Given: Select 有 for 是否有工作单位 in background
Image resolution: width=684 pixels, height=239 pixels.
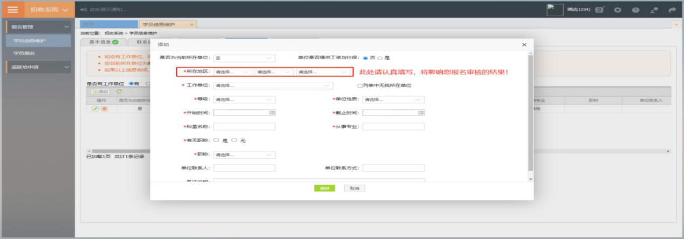Looking at the screenshot, I should click(x=131, y=84).
